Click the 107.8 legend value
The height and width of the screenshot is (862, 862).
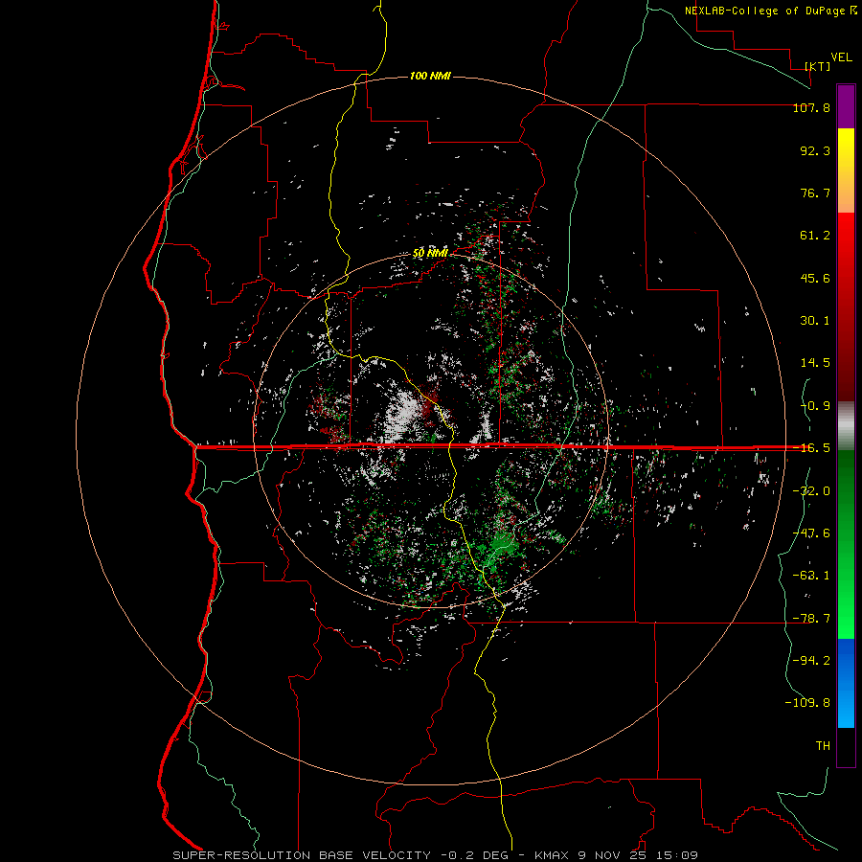811,107
